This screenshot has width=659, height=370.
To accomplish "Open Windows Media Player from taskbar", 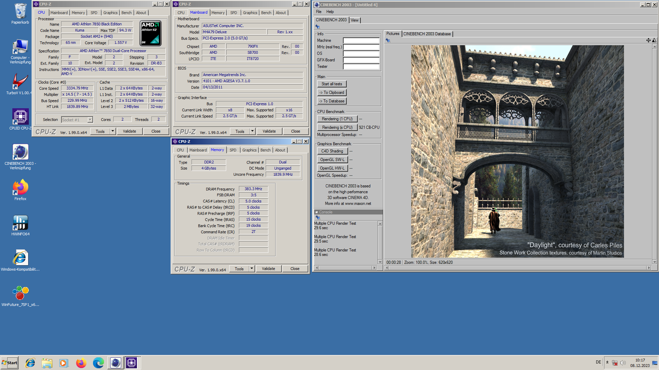I will coord(64,362).
